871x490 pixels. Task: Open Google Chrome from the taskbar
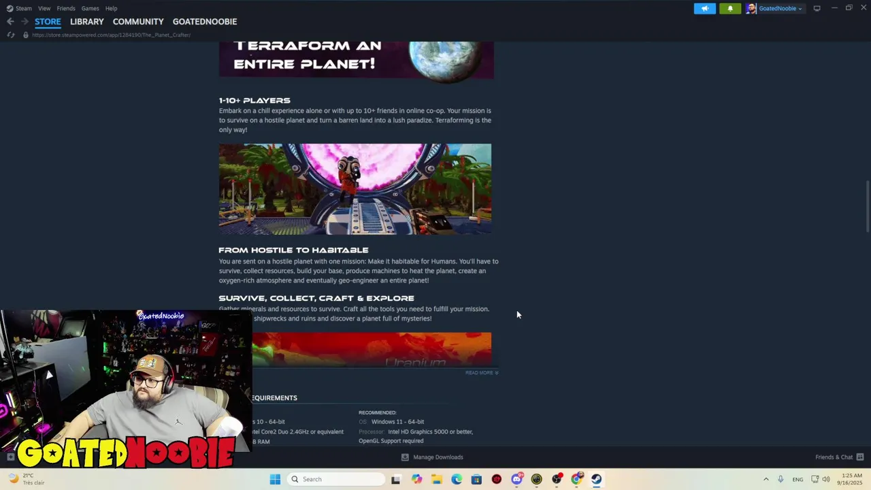click(577, 479)
